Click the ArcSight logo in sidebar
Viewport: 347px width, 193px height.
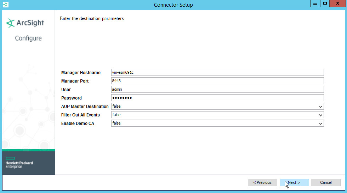[x=25, y=23]
